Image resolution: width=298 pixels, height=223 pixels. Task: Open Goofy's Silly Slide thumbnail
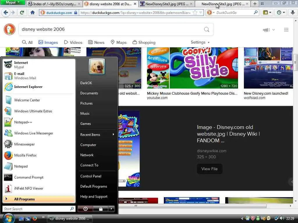point(192,68)
